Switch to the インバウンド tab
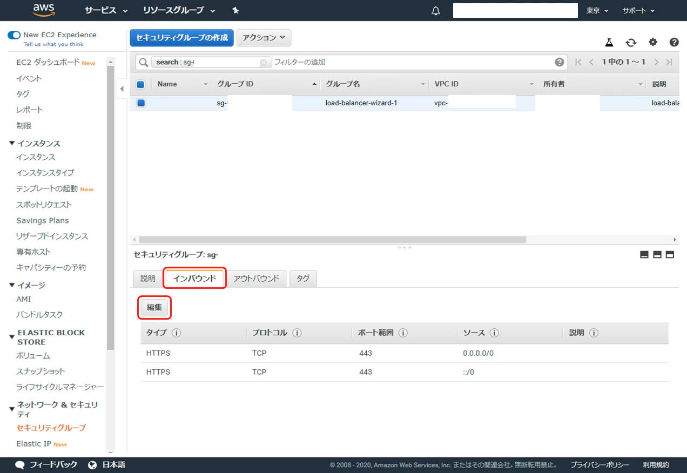 pyautogui.click(x=194, y=279)
